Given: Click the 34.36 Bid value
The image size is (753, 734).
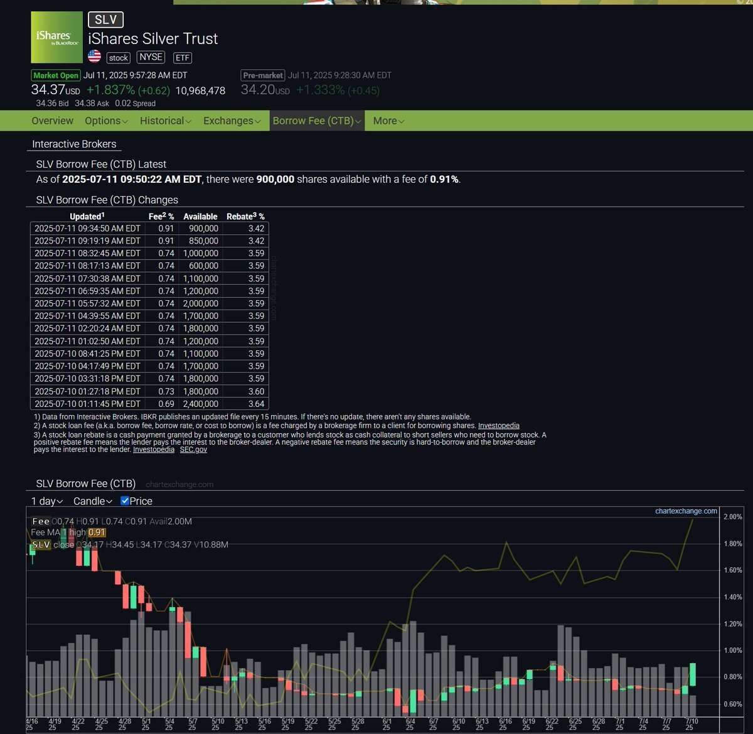Looking at the screenshot, I should click(52, 103).
